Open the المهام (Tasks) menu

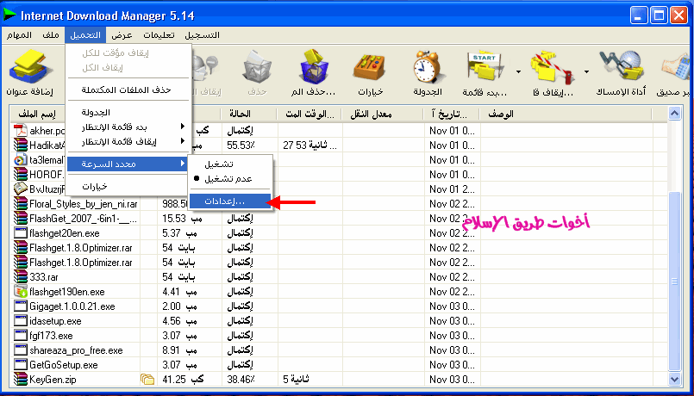pos(20,35)
